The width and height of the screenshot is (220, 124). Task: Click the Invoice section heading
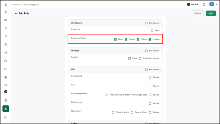pos(75,51)
